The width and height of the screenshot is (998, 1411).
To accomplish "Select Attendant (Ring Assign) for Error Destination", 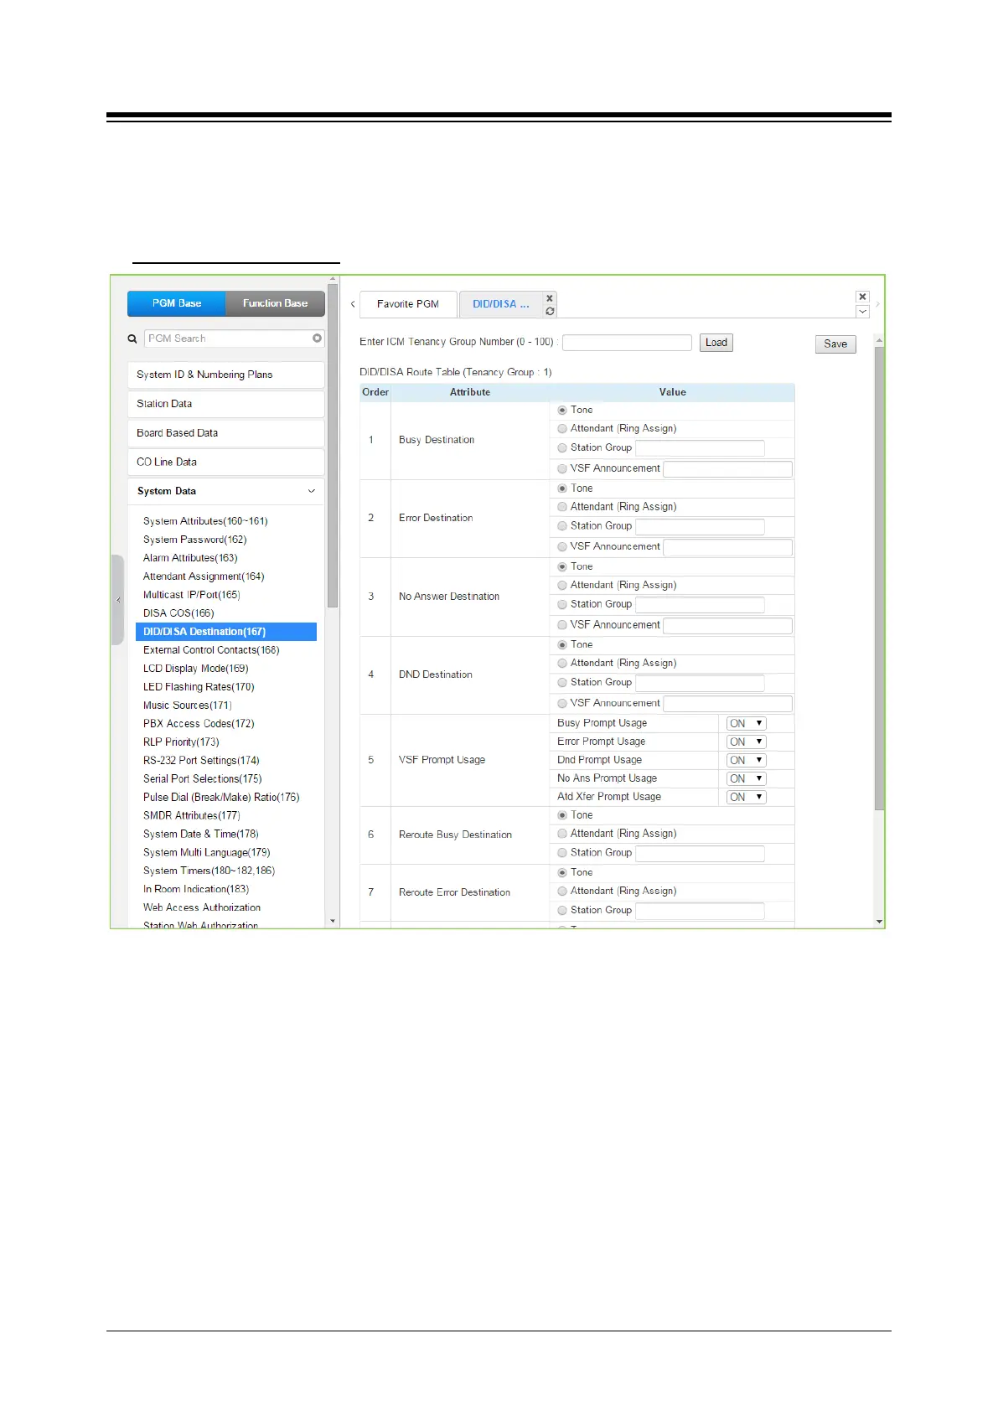I will tap(562, 507).
